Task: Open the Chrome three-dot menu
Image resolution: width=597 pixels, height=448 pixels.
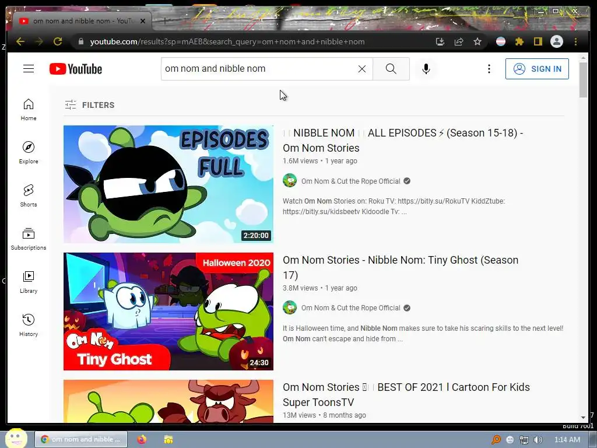Action: tap(575, 41)
